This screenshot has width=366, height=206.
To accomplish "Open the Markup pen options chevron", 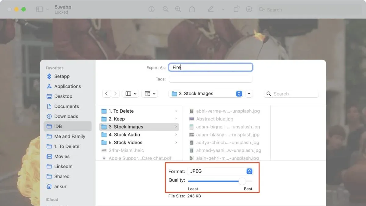I will 223,9.
